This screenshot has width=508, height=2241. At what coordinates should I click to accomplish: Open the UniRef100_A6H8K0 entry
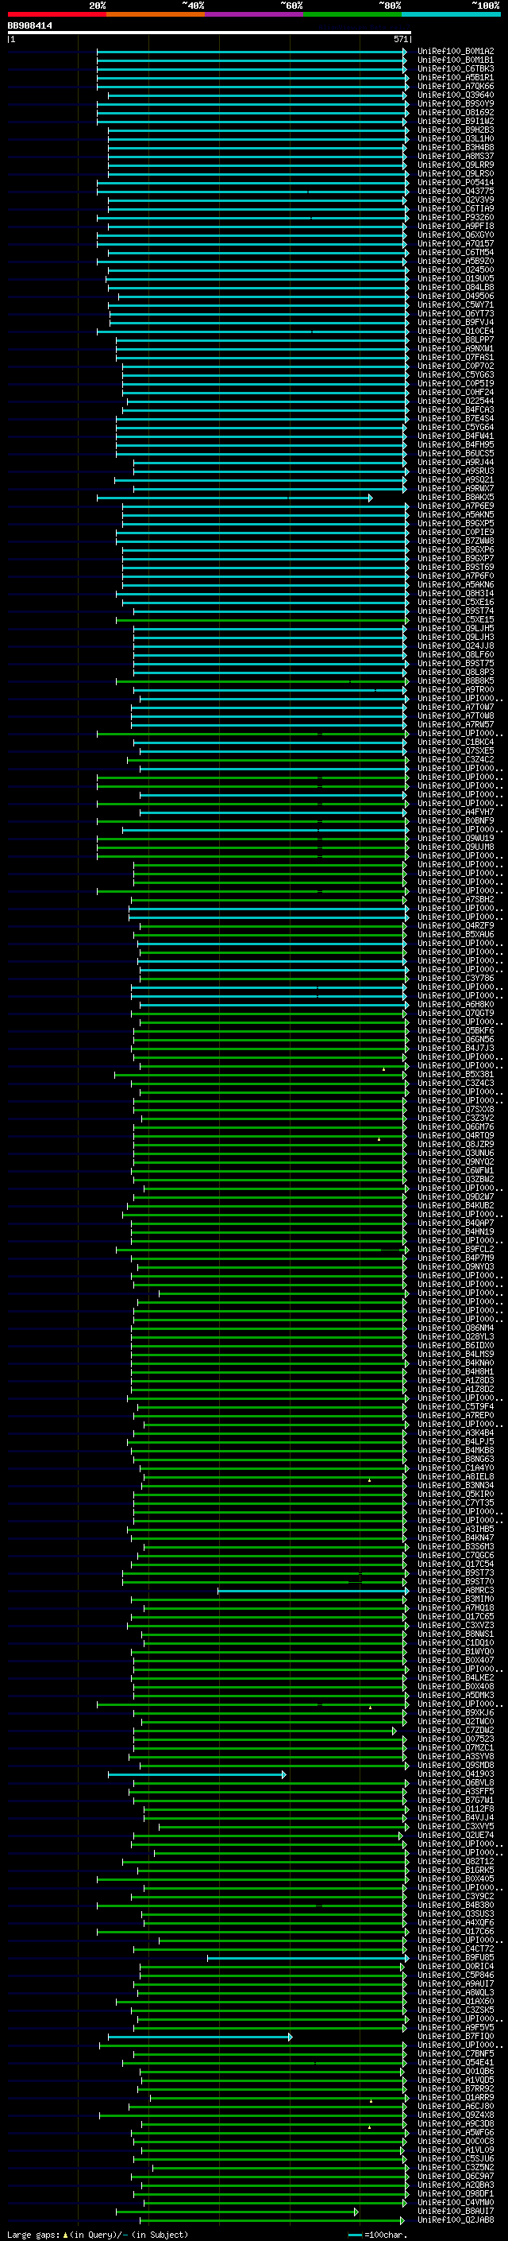point(456,1004)
